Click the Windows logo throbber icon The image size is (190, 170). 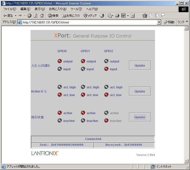coord(184,9)
